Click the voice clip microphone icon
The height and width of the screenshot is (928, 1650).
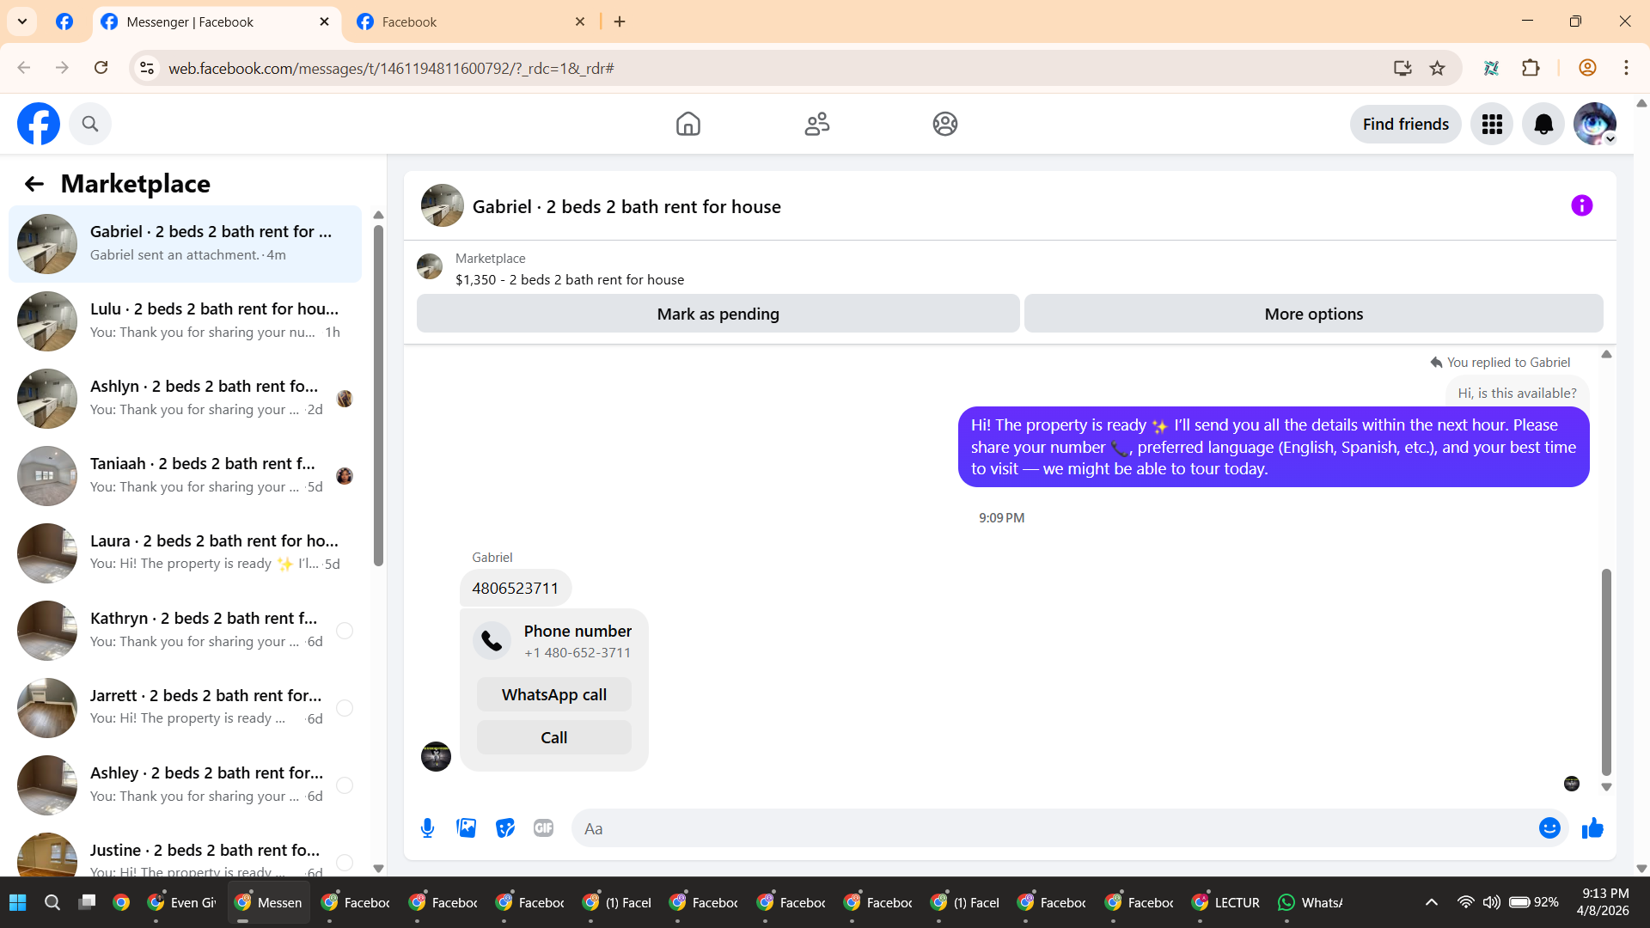coord(427,828)
